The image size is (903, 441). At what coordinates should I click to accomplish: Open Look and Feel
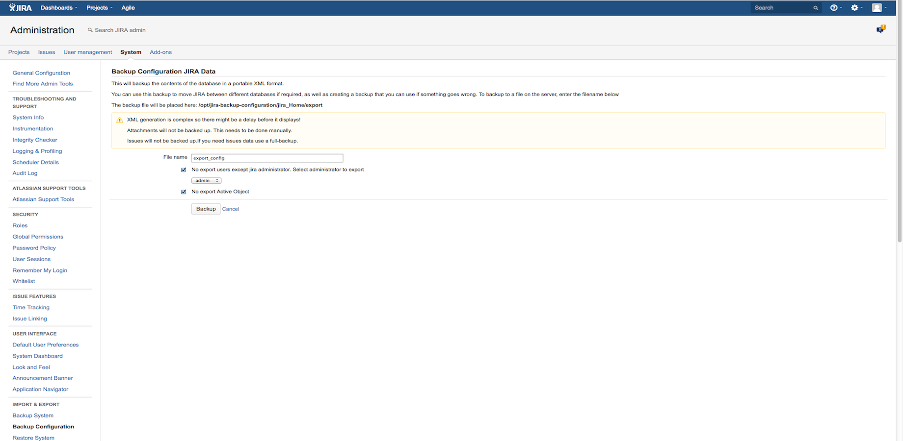(31, 367)
